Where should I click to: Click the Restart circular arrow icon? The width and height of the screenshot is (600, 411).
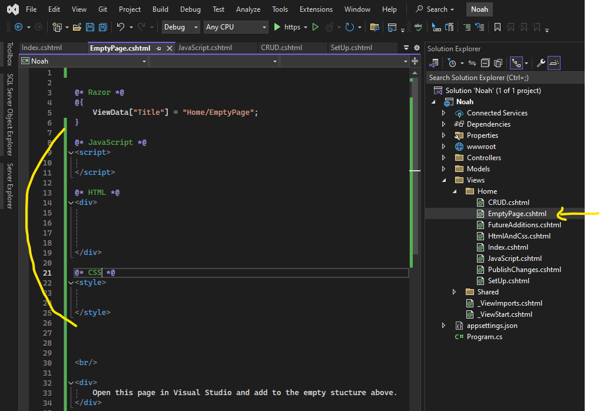pyautogui.click(x=349, y=27)
